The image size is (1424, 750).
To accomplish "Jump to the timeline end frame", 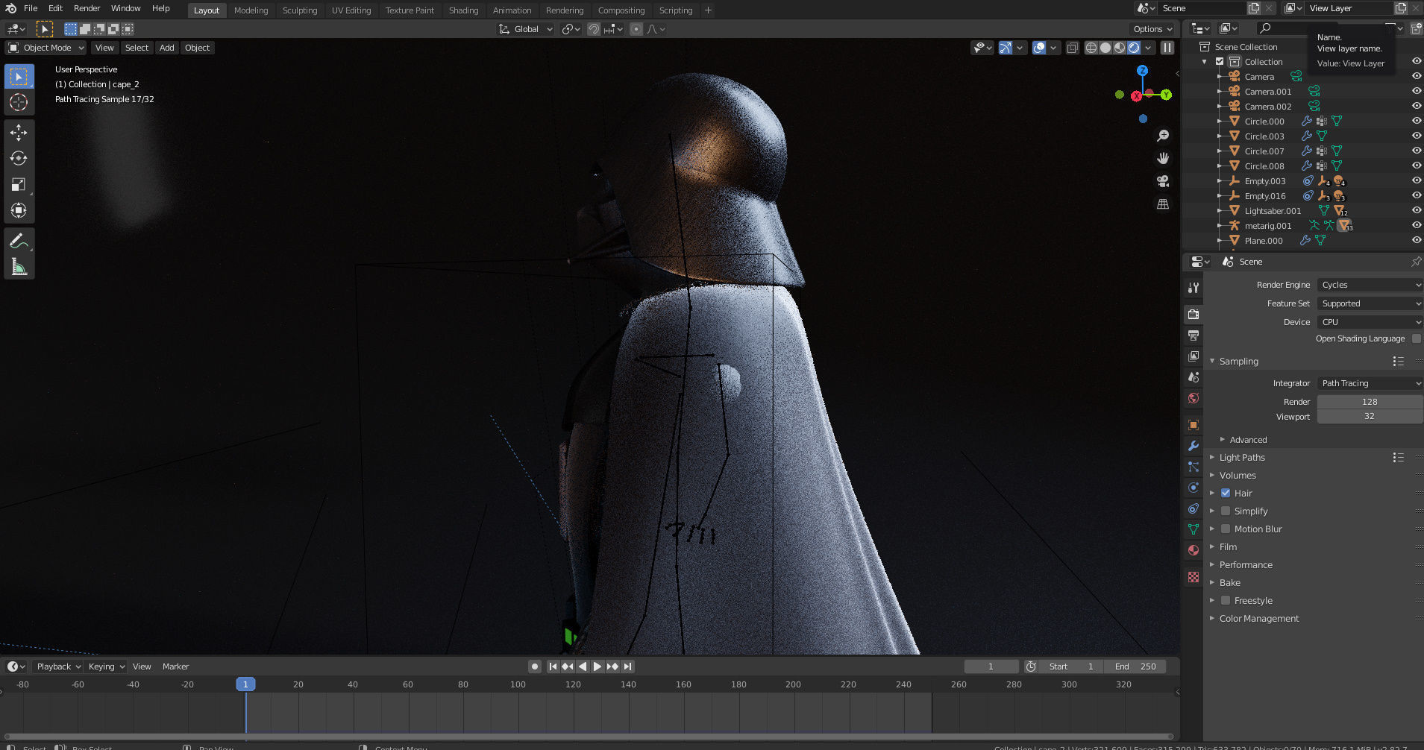I will tap(627, 667).
